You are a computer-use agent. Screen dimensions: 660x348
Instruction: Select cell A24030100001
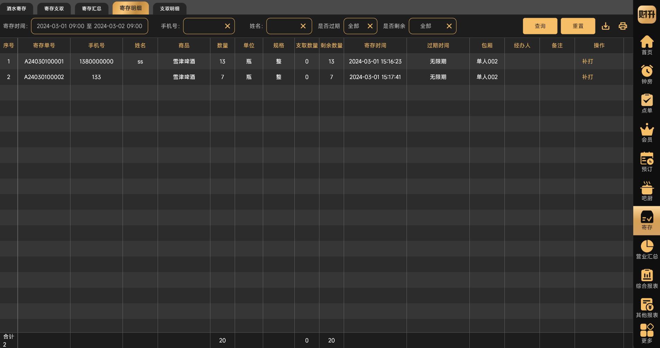tap(44, 61)
